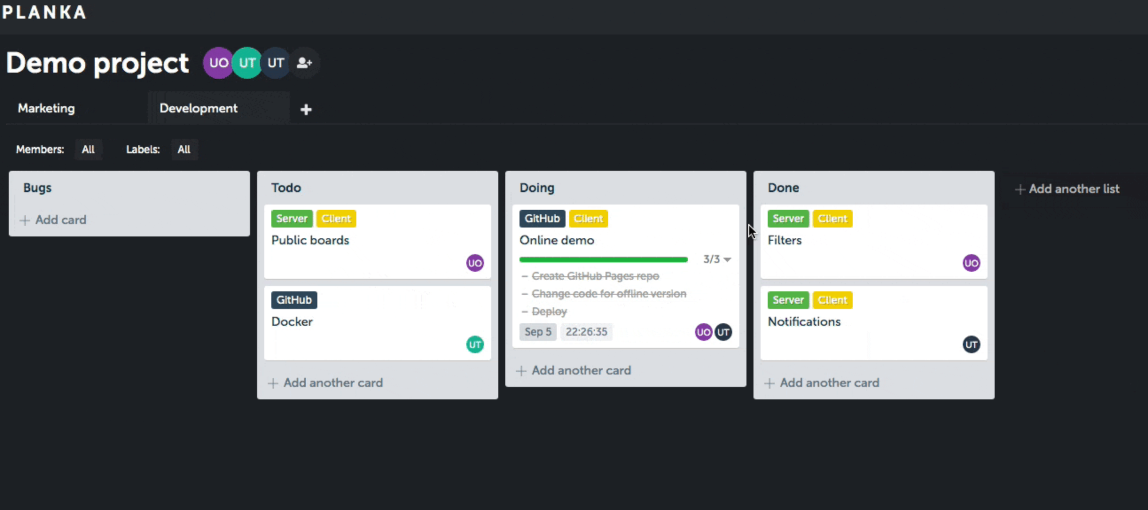This screenshot has height=510, width=1148.
Task: Click the teal UT avatar in project header
Action: click(x=247, y=63)
